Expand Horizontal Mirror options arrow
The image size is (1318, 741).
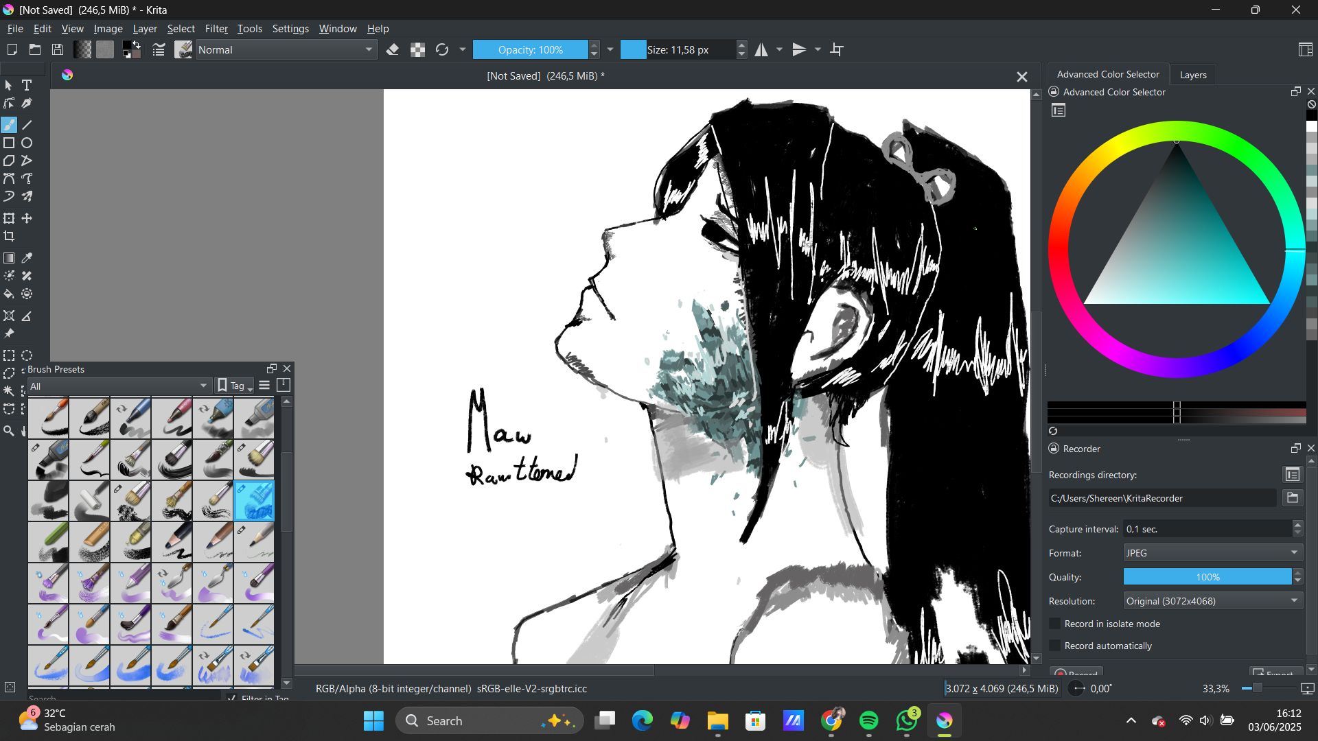pyautogui.click(x=779, y=49)
